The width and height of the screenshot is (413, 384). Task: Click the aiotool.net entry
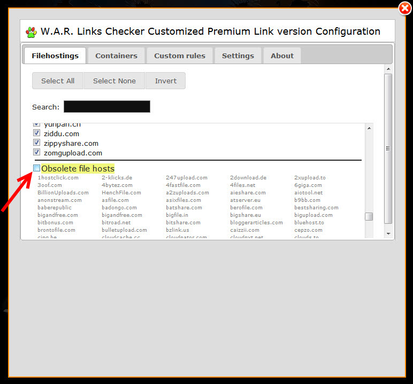pos(308,192)
